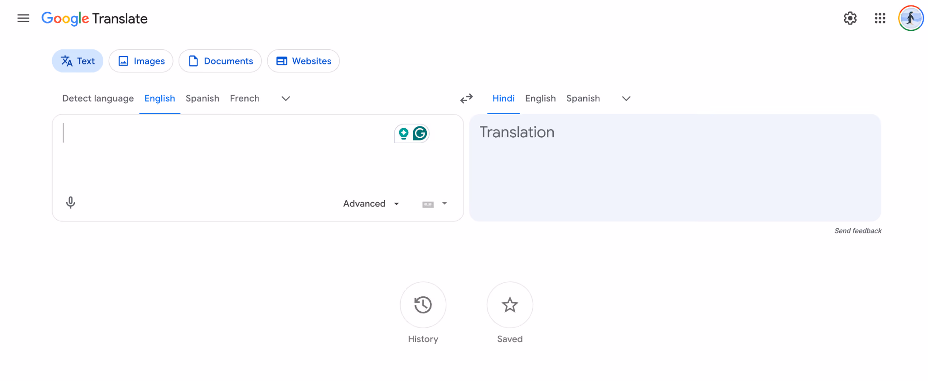Open the Google account profile picture
928x381 pixels.
tap(911, 18)
